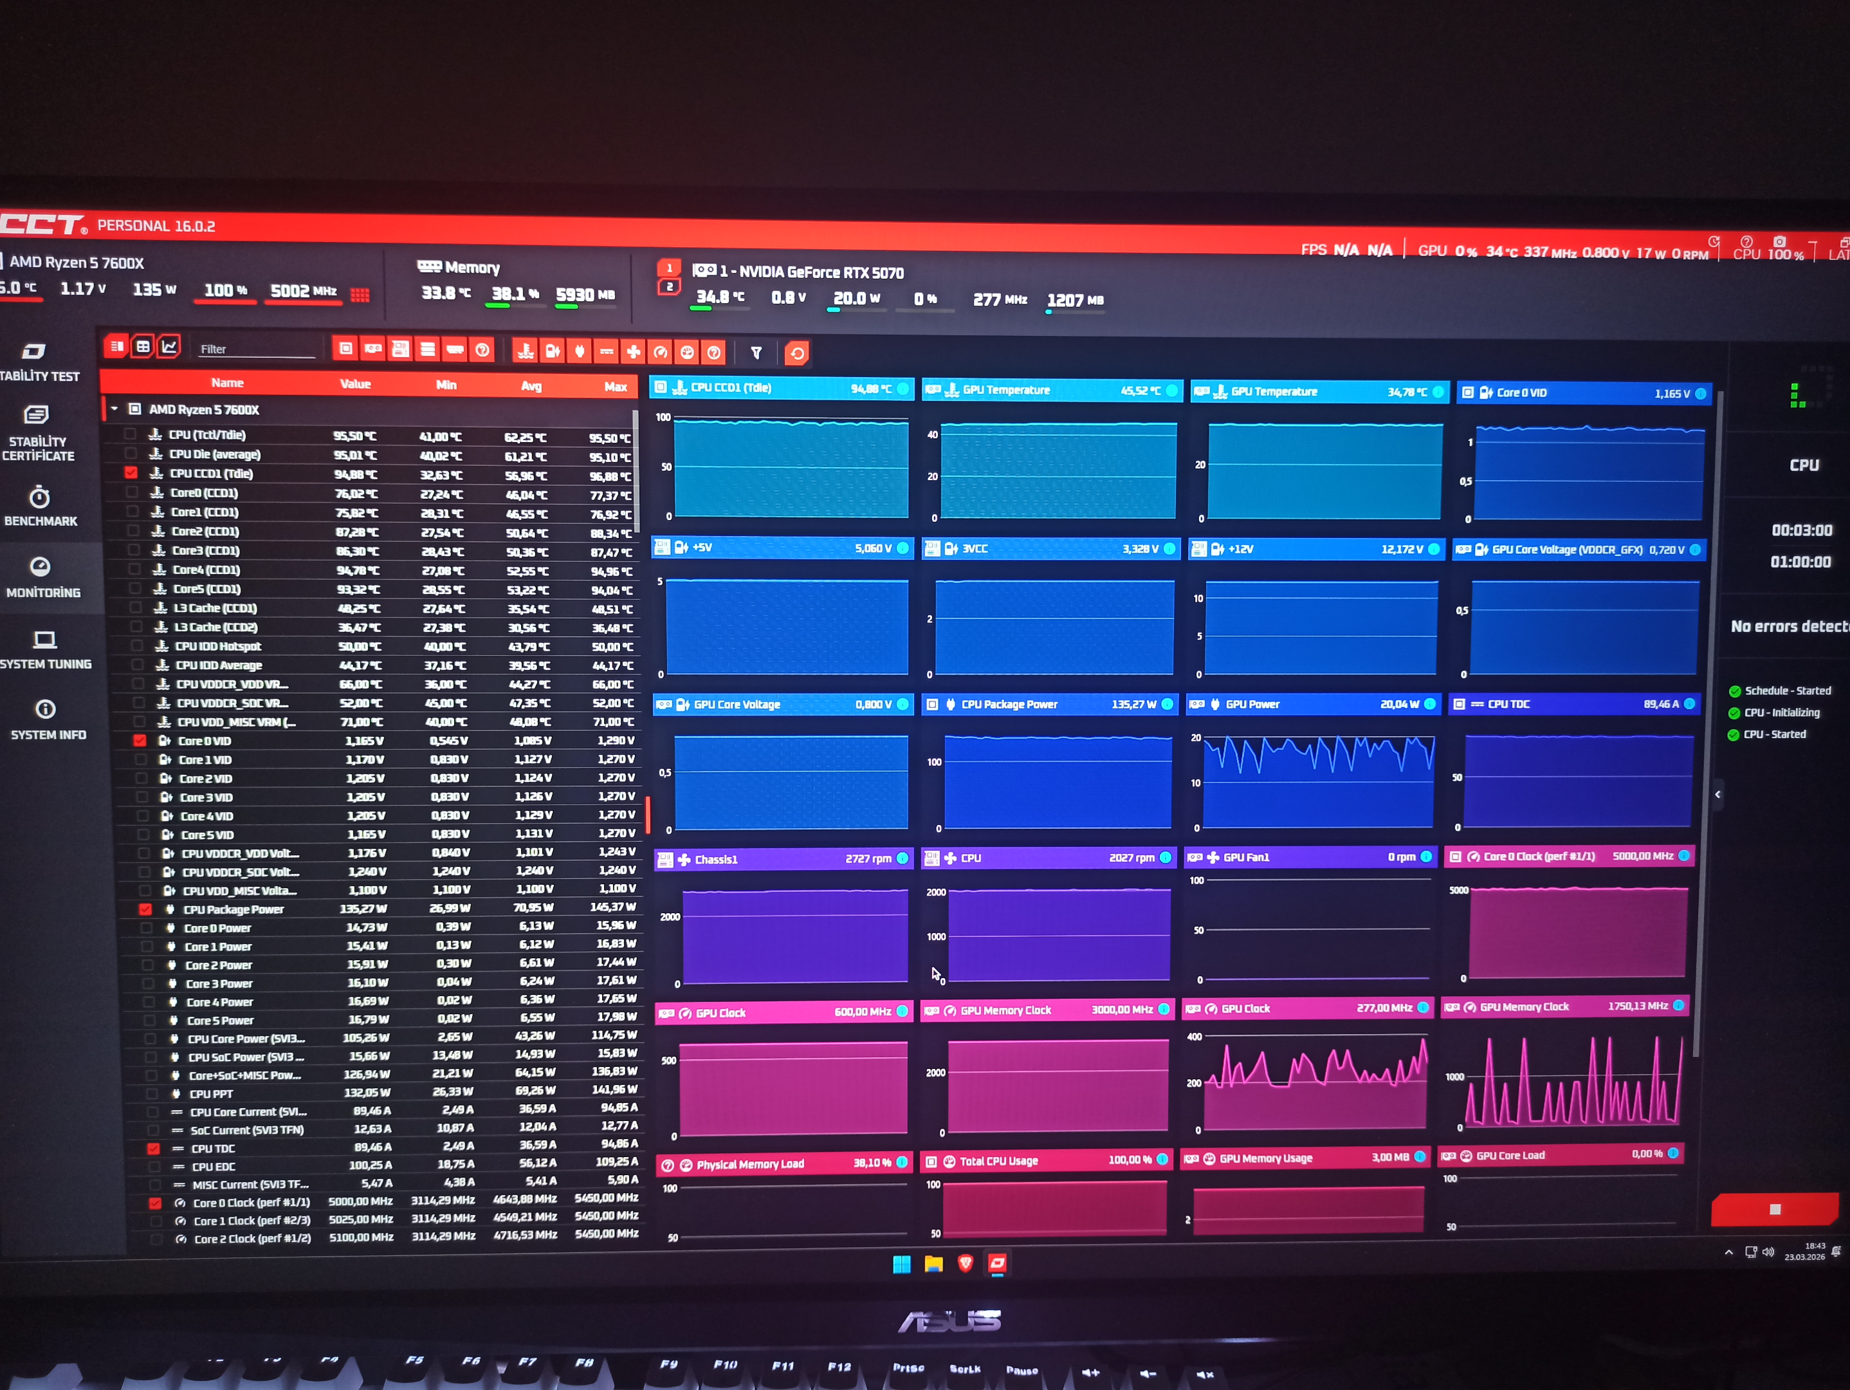Check the CPU EDC row checkbox
Screen dimensions: 1850x1390
tap(154, 1167)
